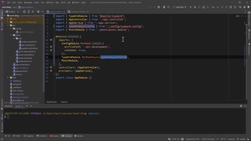
Task: Click the Git Push arrow icon
Action: tap(226, 7)
